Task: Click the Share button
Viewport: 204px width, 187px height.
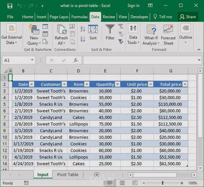Action: pyautogui.click(x=188, y=17)
